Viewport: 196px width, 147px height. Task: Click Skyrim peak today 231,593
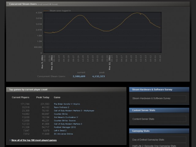click(x=45, y=104)
